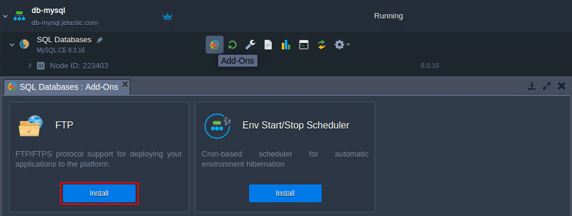Launch the Web SSH terminal icon
Screen dimensions: 572x216
point(303,45)
